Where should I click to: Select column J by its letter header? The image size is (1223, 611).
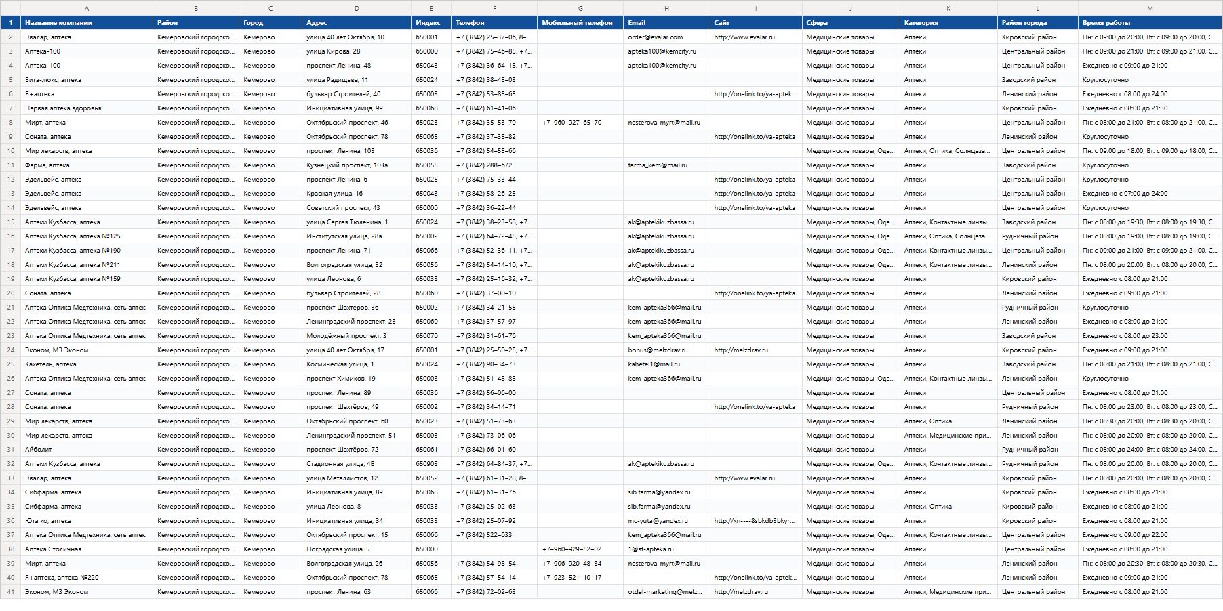(x=851, y=8)
